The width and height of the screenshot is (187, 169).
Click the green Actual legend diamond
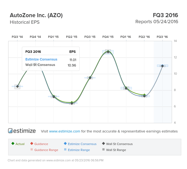point(13,143)
